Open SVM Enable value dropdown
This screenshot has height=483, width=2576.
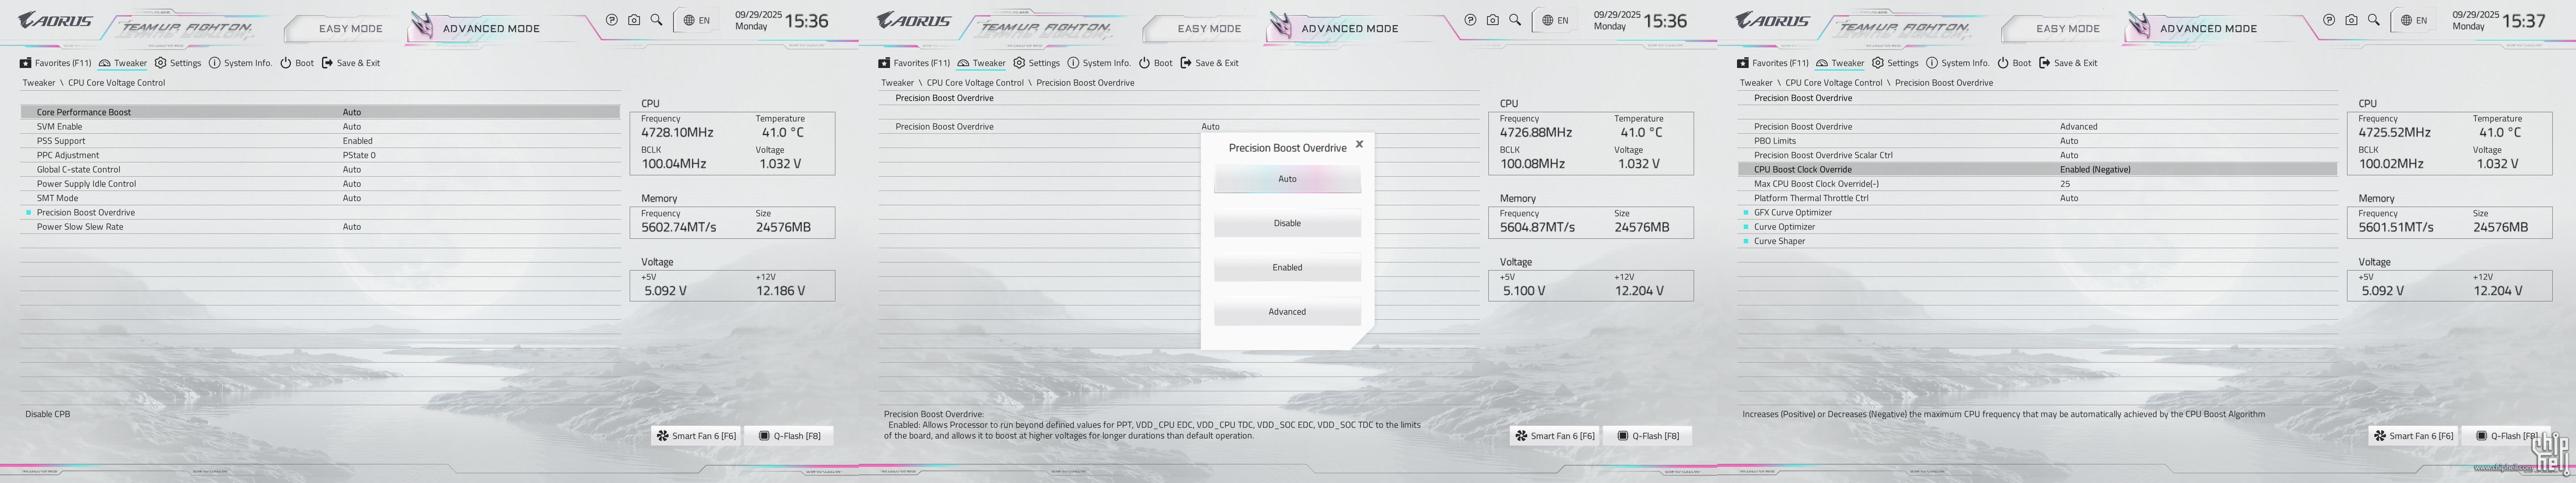352,127
